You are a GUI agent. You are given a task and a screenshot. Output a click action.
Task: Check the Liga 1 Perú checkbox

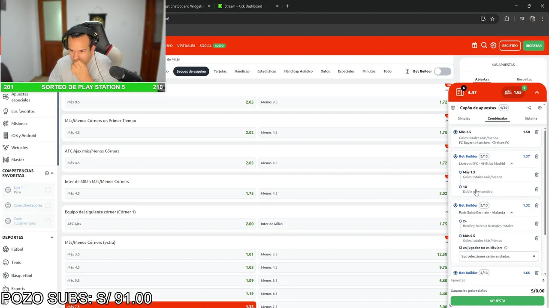pyautogui.click(x=48, y=190)
